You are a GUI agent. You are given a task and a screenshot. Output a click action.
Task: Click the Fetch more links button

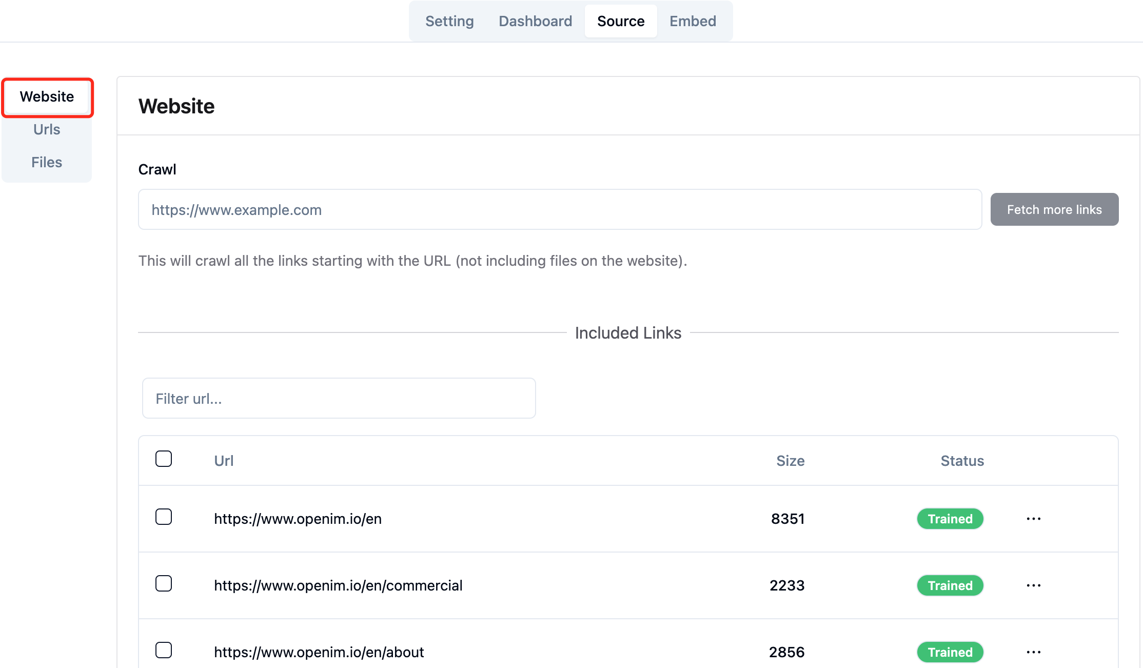(x=1054, y=209)
